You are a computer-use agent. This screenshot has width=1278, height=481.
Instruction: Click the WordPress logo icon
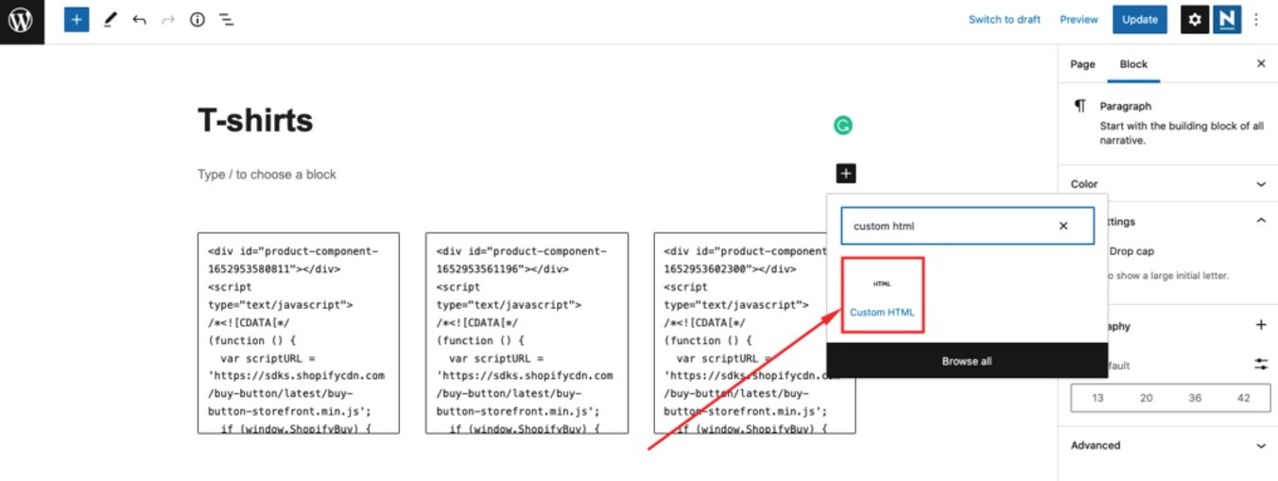(x=21, y=20)
